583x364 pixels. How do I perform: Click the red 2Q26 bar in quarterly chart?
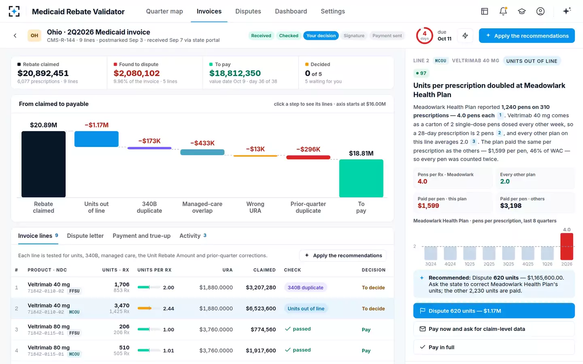coord(567,246)
